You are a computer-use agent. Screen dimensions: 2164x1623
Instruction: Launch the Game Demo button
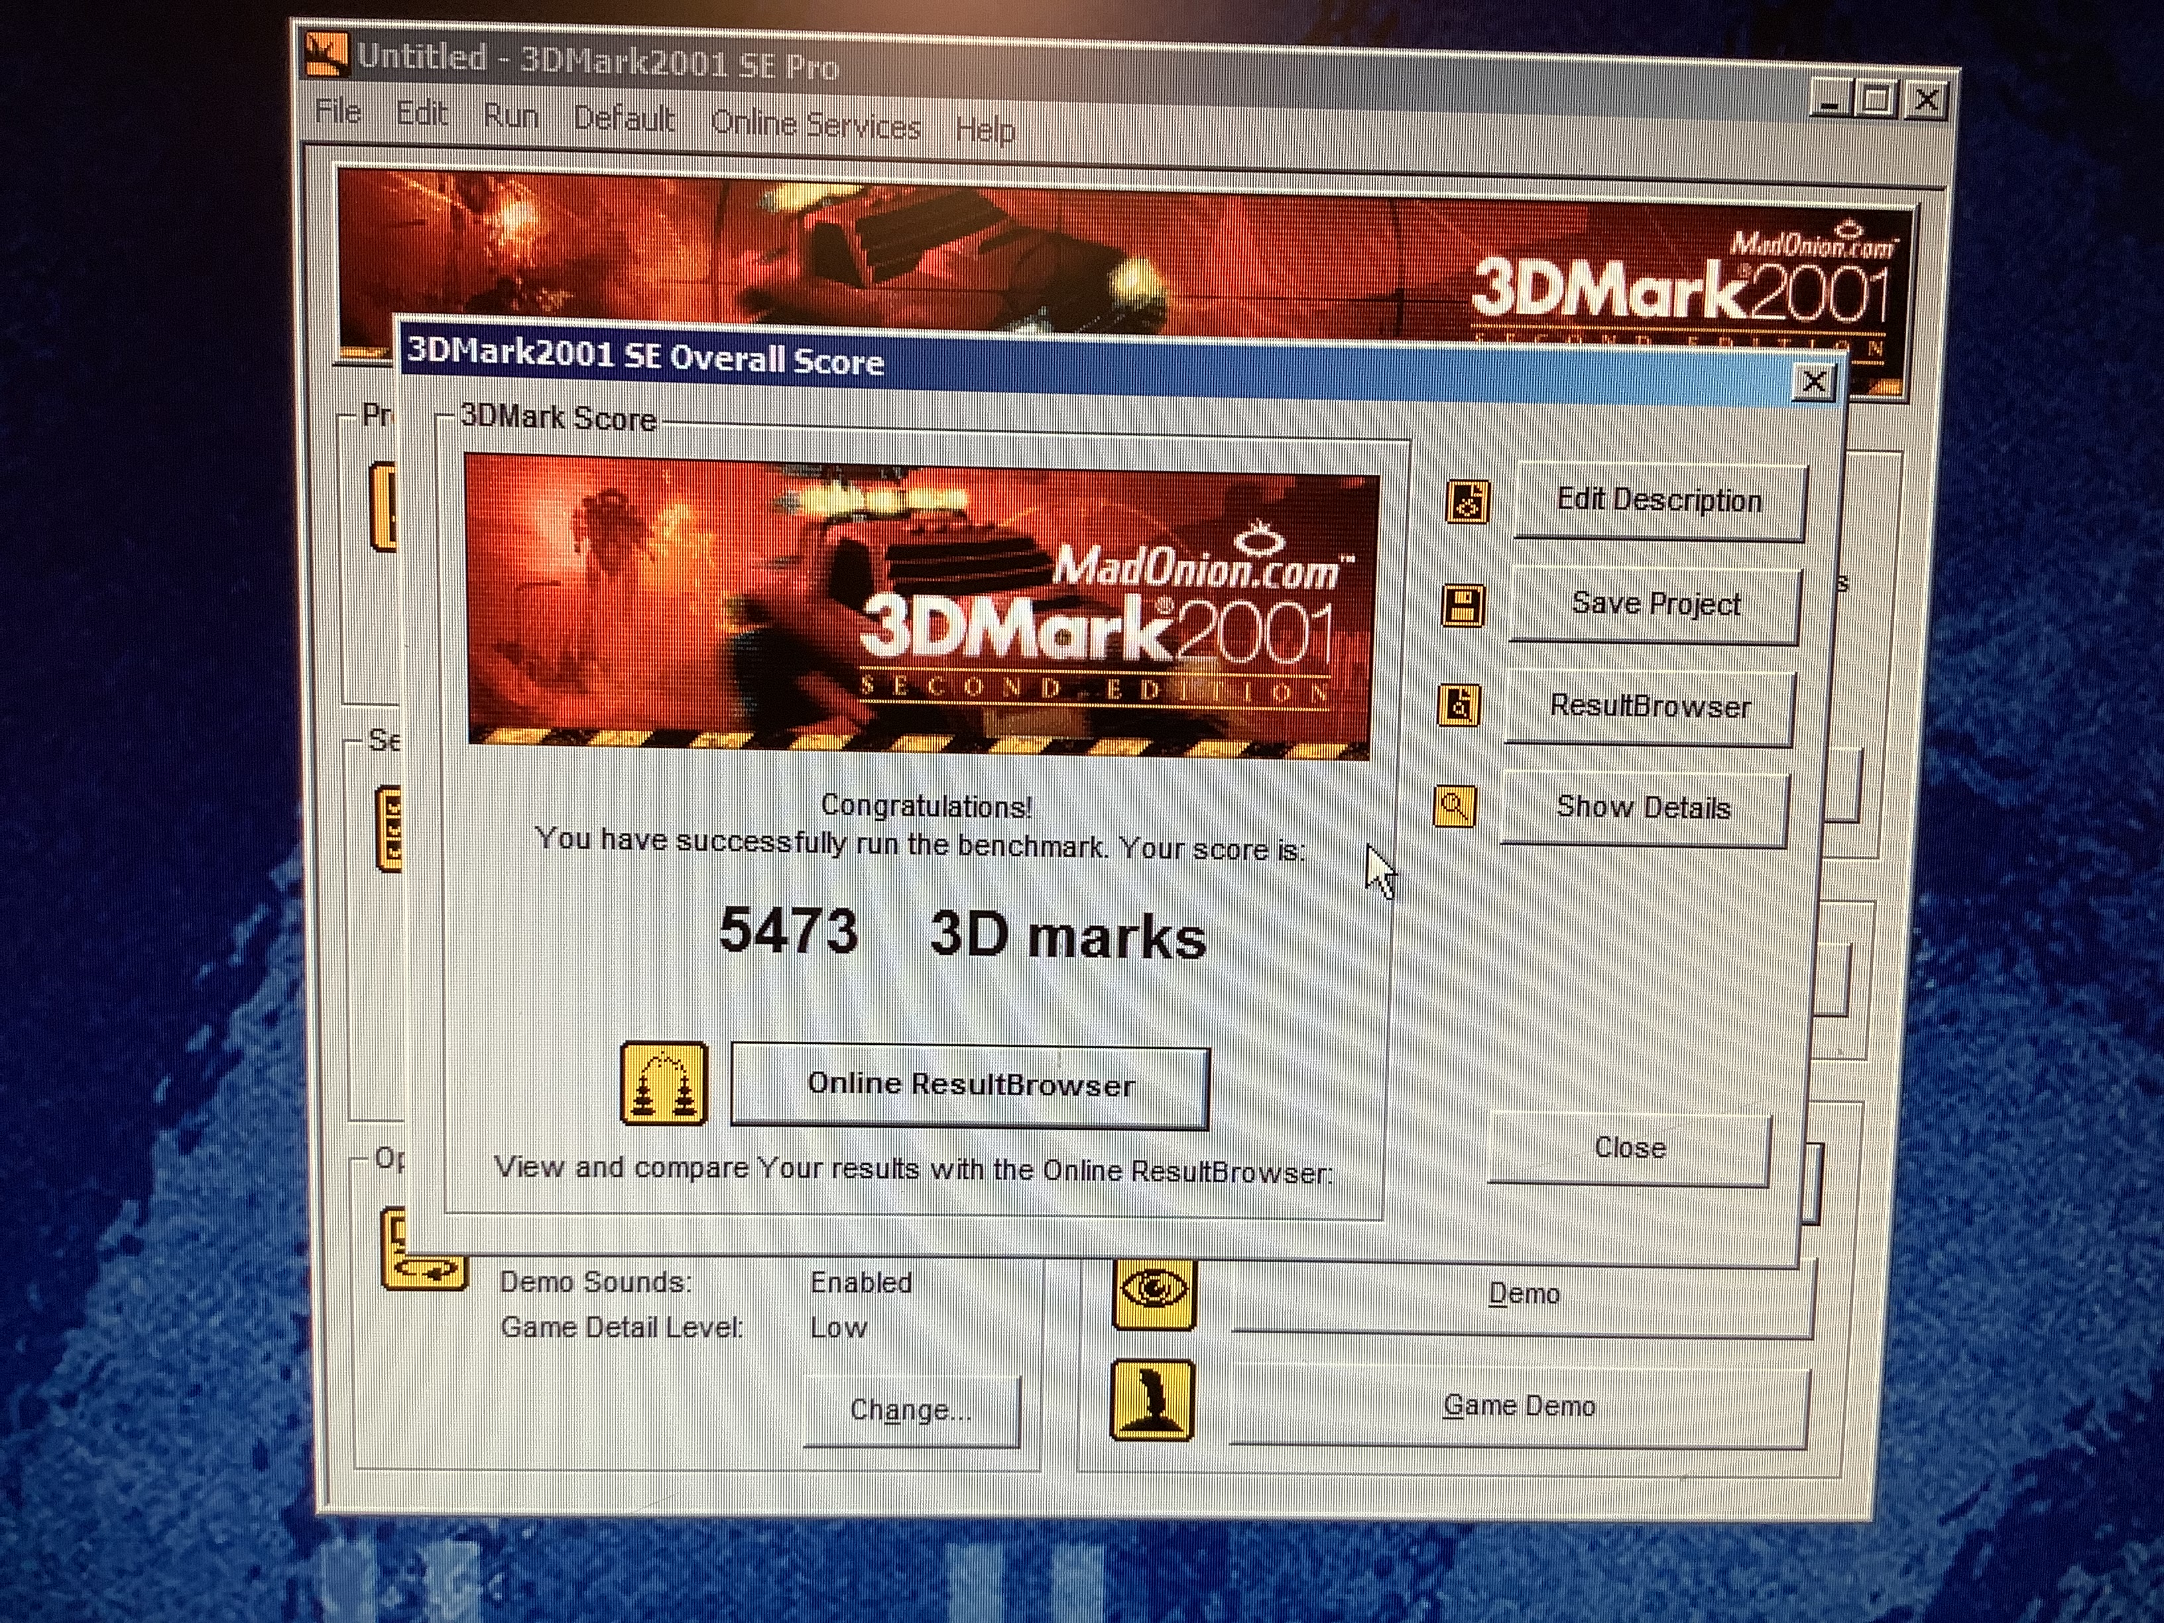[1518, 1406]
